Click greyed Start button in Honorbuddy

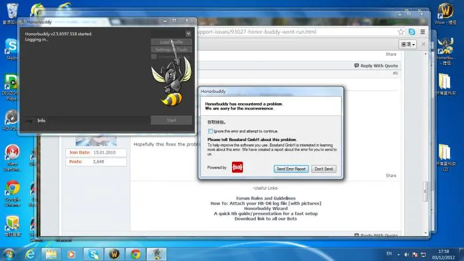(x=171, y=120)
